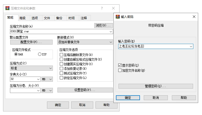The image size is (202, 115).
Task: Switch to the 高级 tab
Action: coord(22,18)
